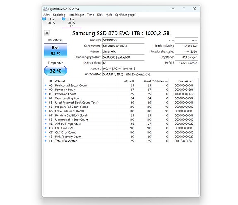Minimize the CrystalDiskInfo window
The width and height of the screenshot is (238, 205).
(x=173, y=9)
